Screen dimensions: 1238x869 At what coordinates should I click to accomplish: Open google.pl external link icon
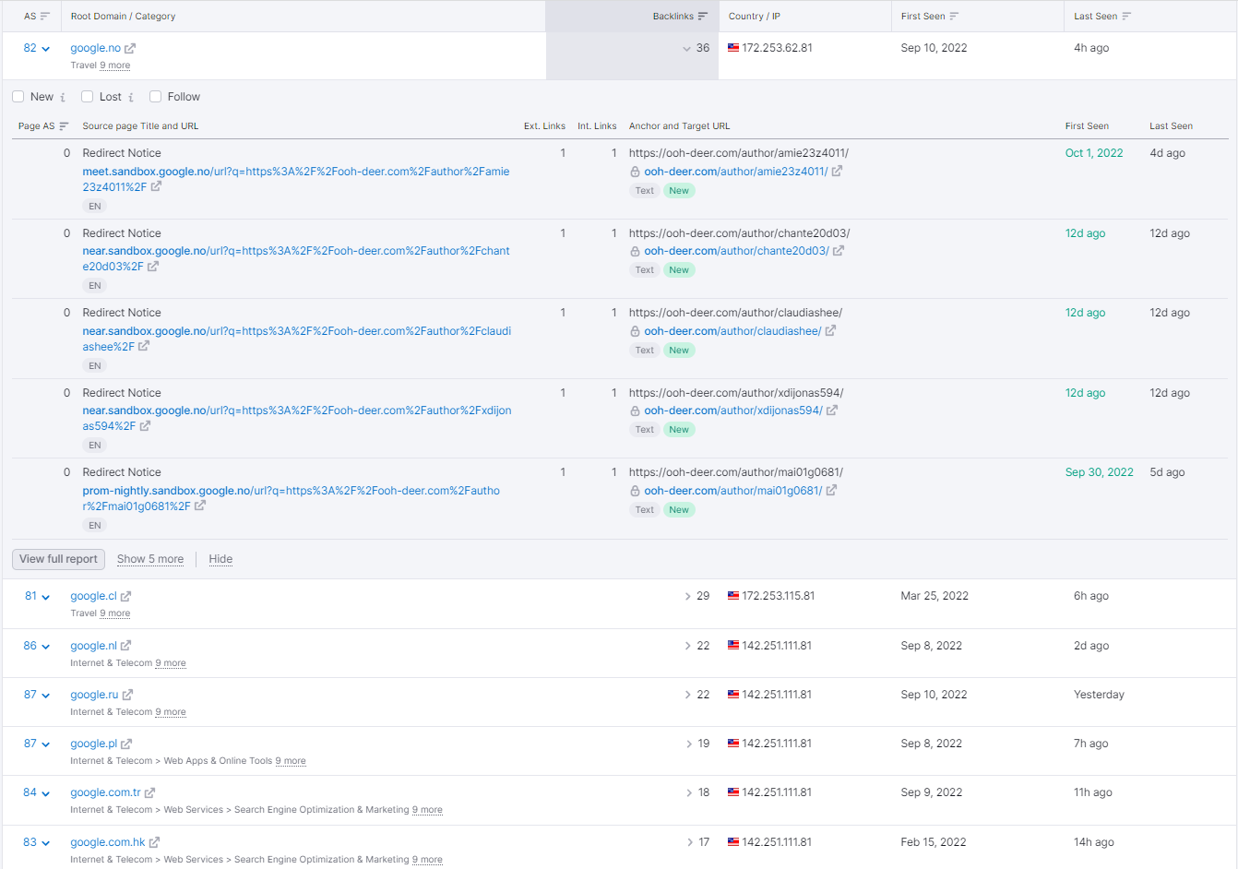[x=126, y=744]
